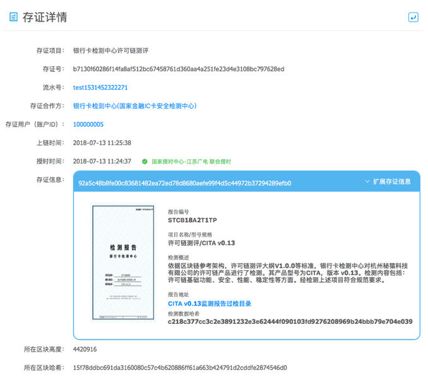Click the block height value 4420916
This screenshot has height=392, width=428.
coord(85,349)
